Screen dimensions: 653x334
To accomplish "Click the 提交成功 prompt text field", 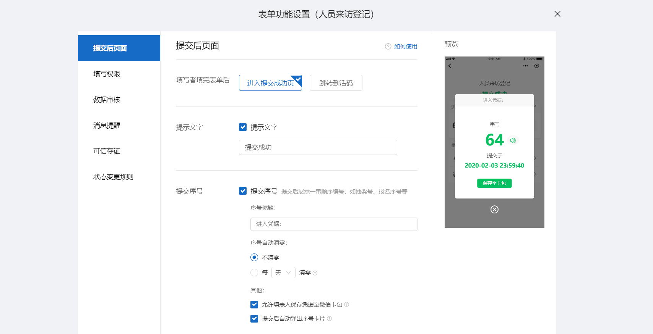I will 318,147.
